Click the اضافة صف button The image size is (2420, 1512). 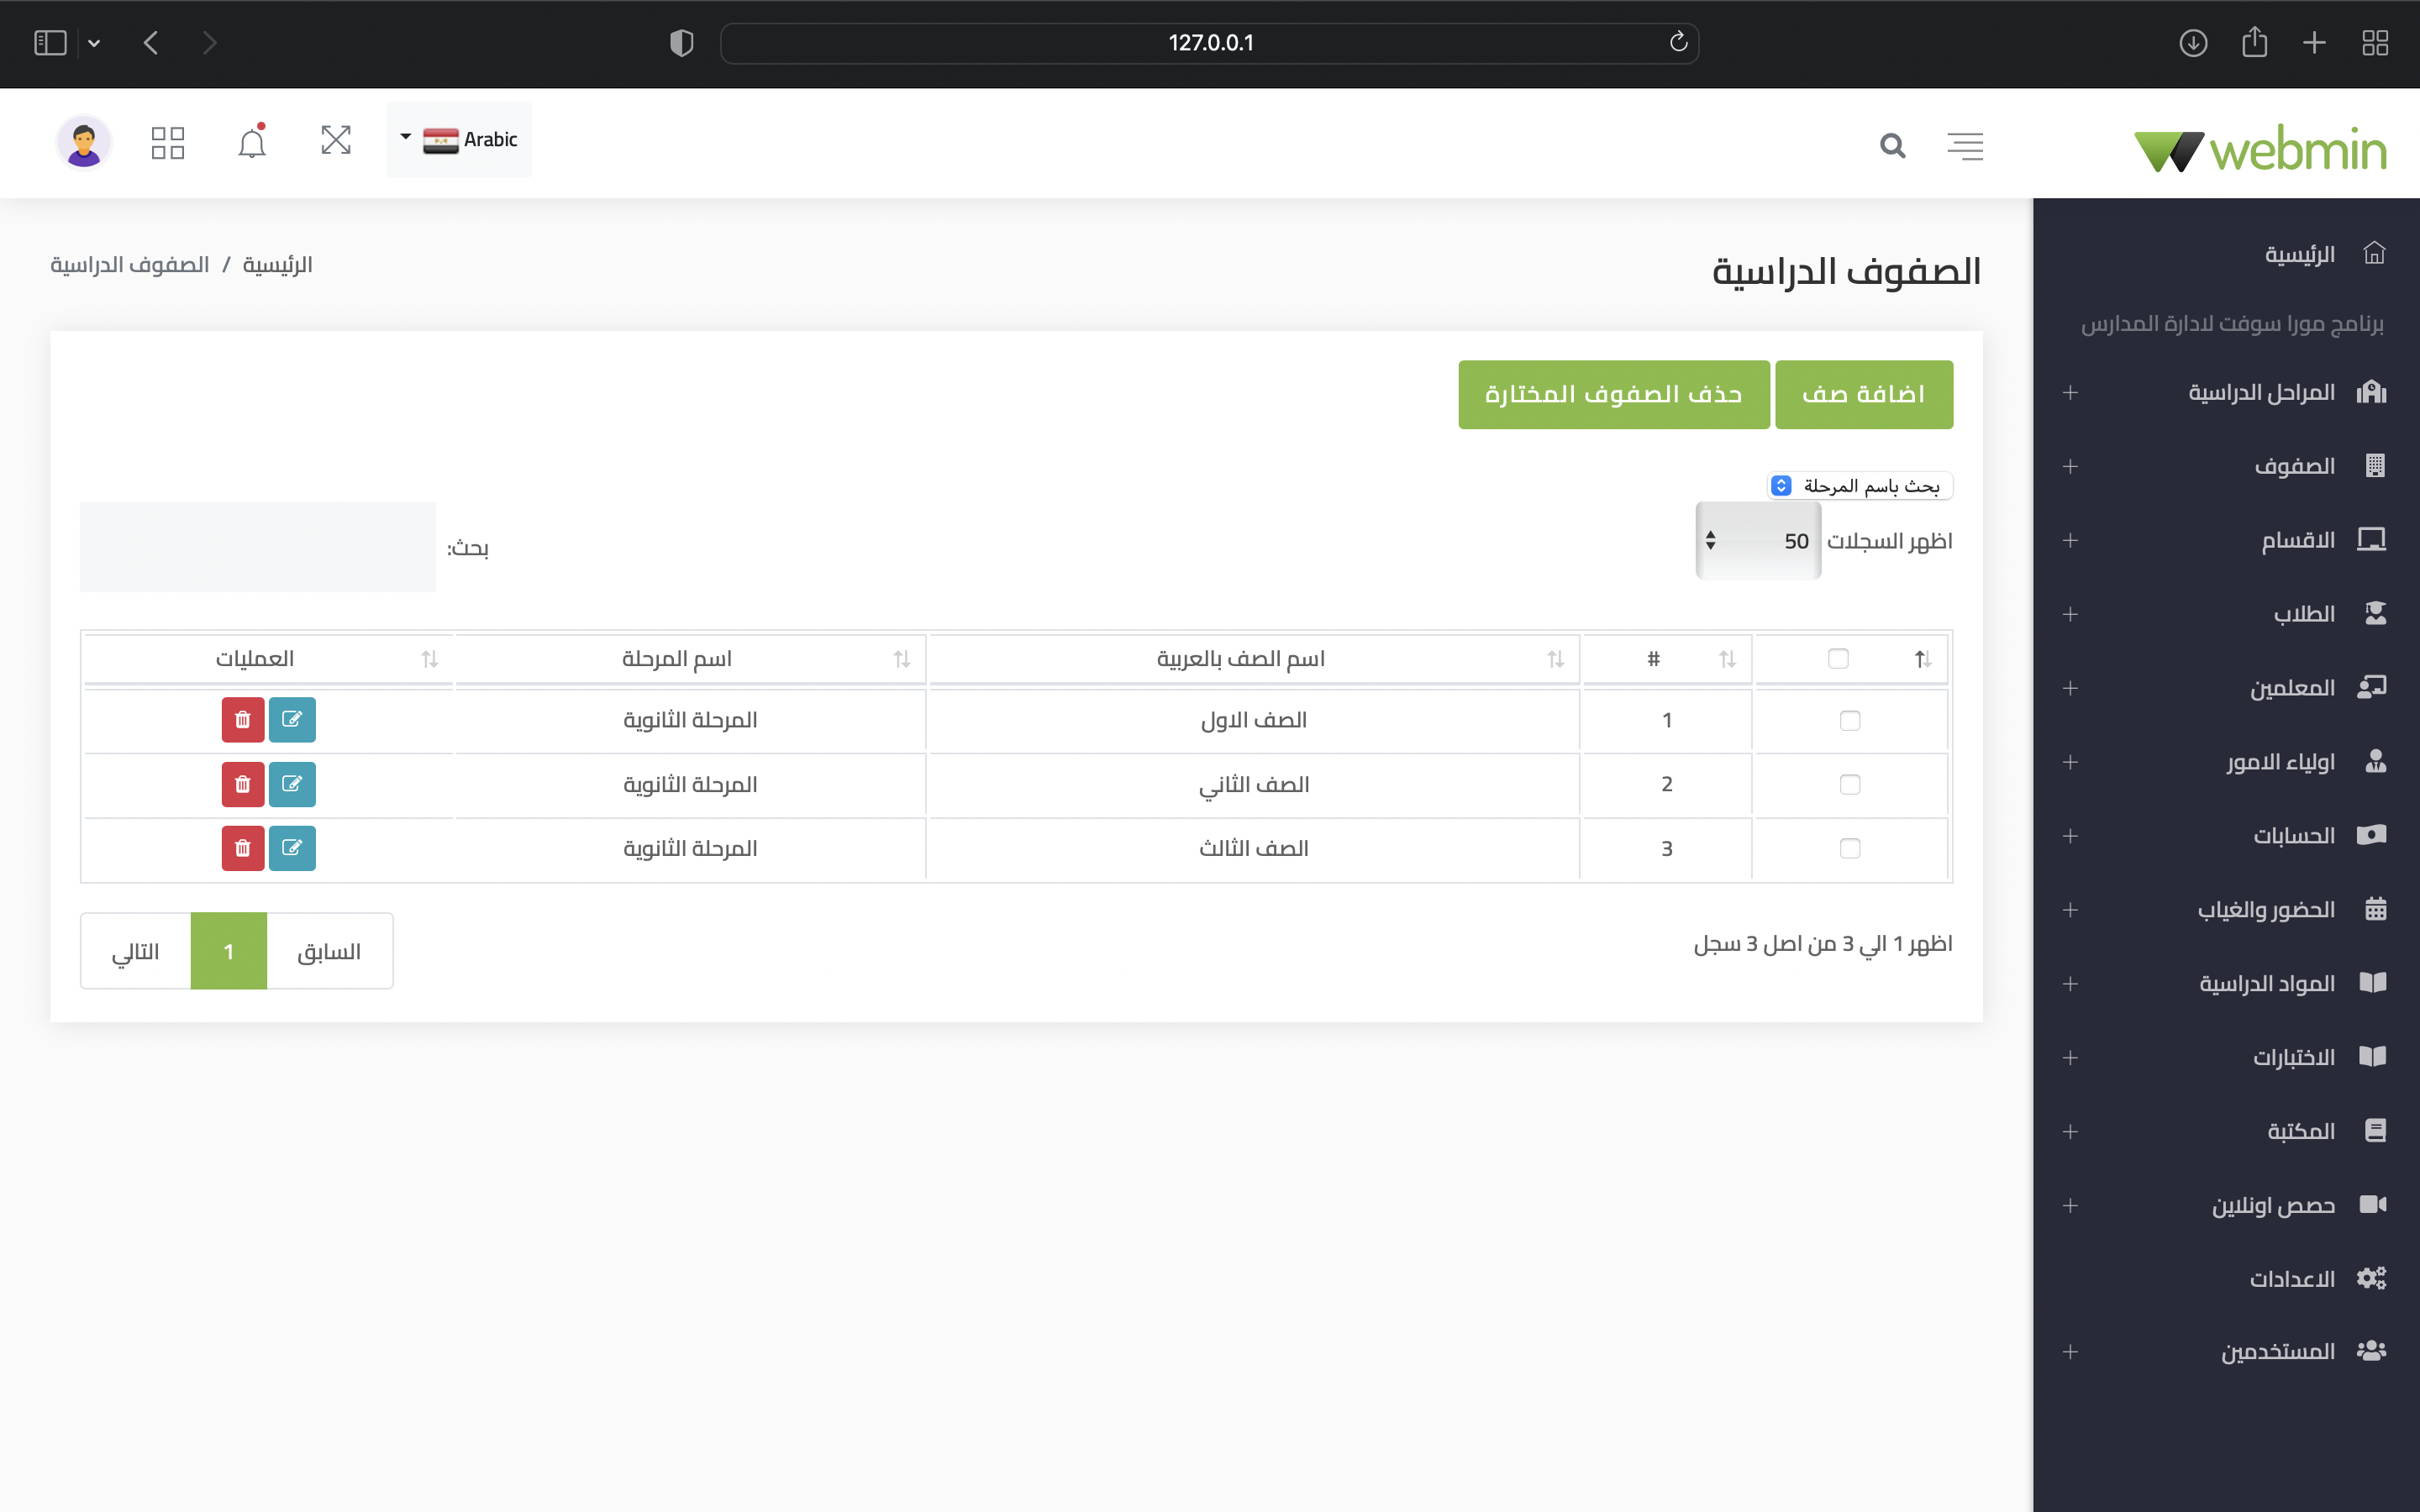tap(1863, 395)
